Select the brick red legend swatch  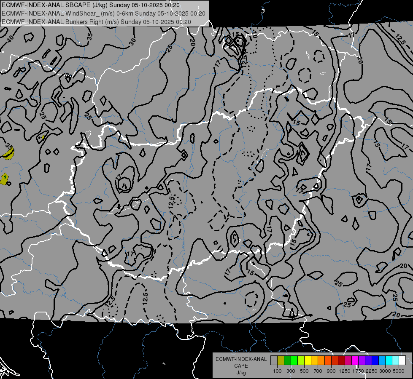[x=335, y=360]
